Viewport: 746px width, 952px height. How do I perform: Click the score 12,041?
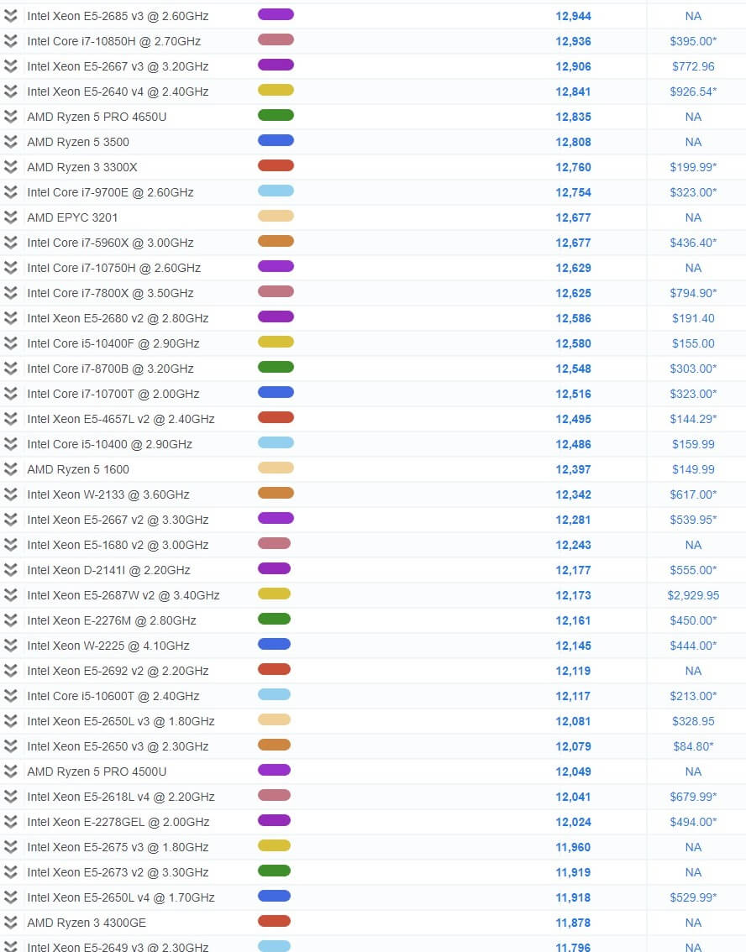coord(573,798)
